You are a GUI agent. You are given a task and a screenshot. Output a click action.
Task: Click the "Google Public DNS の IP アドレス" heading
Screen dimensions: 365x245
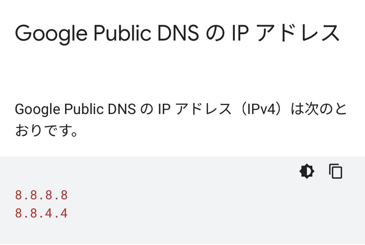[177, 33]
